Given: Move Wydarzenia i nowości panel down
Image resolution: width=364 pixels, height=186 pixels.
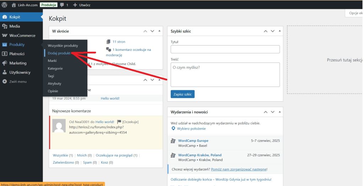Looking at the screenshot, I should pyautogui.click(x=273, y=112).
